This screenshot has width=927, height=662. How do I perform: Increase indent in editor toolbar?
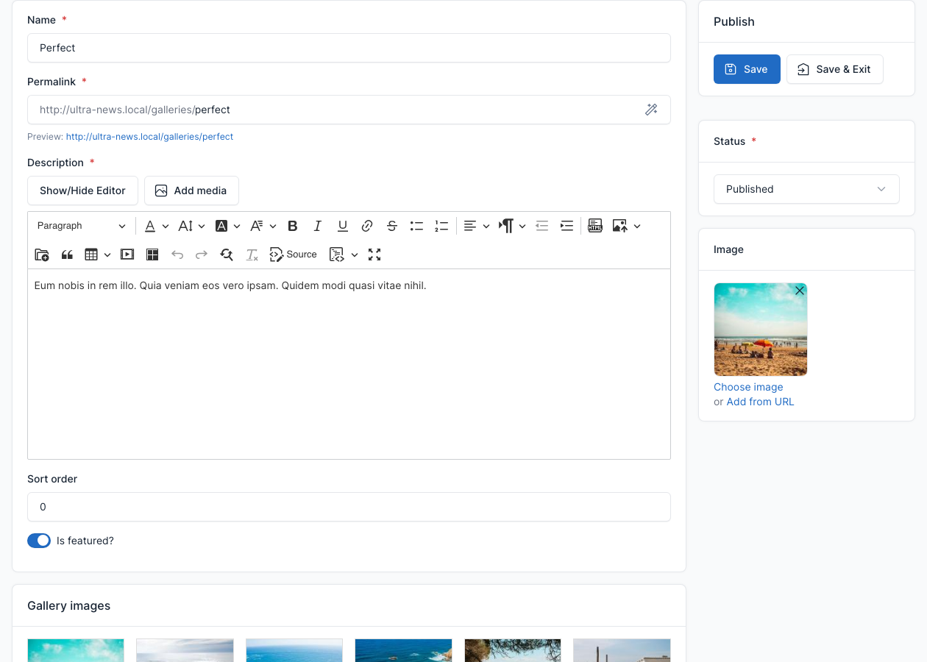(x=566, y=226)
